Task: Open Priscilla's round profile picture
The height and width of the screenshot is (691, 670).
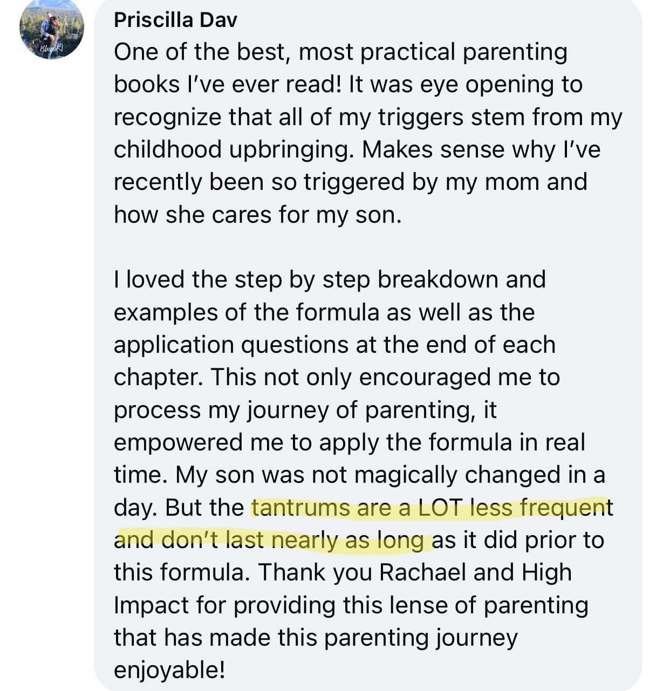Action: 51,28
